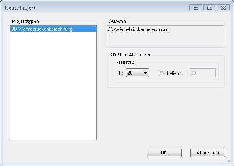The image size is (234, 166).
Task: Click the arrow of the 1:20 dropdown
Action: [x=145, y=73]
